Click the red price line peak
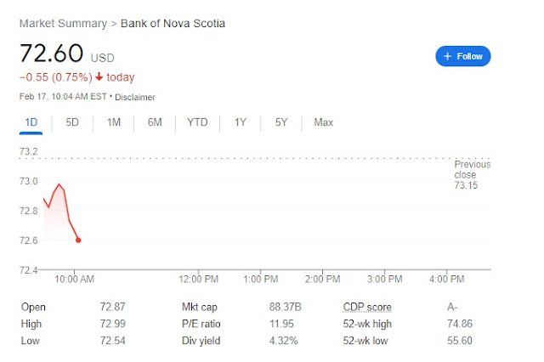Screen dimensions: 544x362 pos(59,184)
